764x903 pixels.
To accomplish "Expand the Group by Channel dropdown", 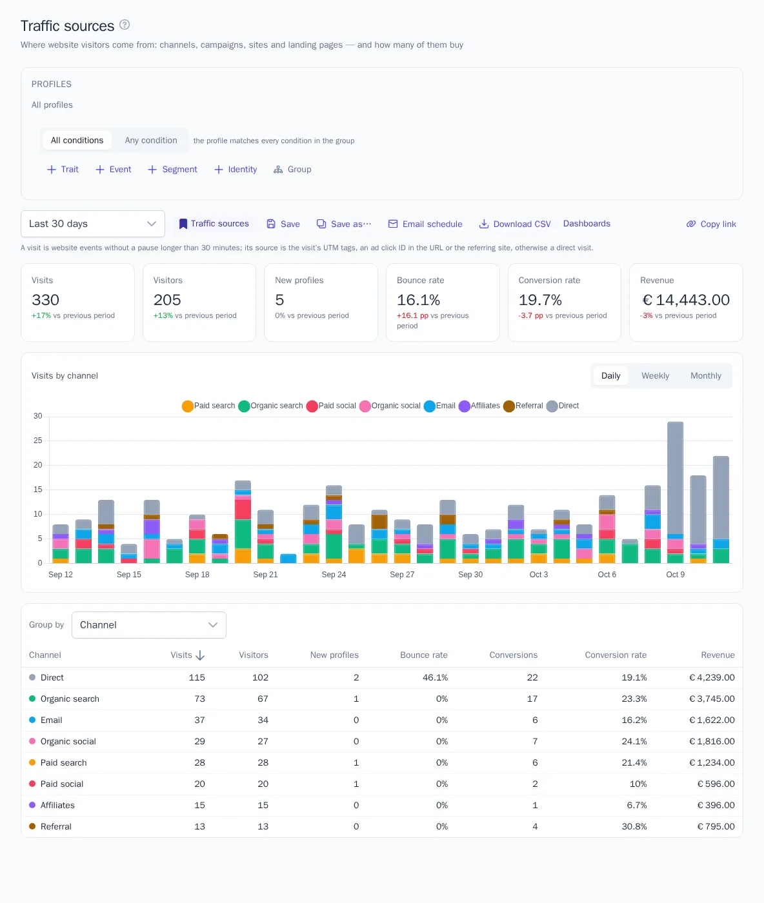I will coord(149,625).
